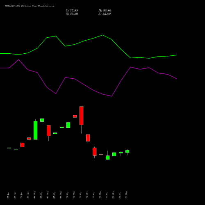This screenshot has width=205, height=205.
Task: Click the red candle for 29 Apr
Action: pos(23,145)
